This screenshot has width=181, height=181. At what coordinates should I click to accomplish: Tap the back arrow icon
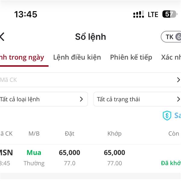click(2, 37)
